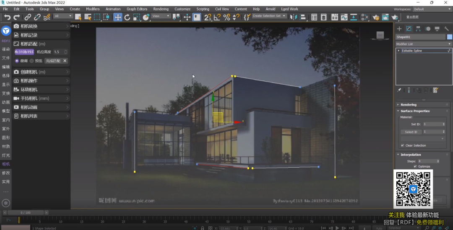Viewport: 453px width, 230px height.
Task: Open Schematic View
Action: [354, 17]
